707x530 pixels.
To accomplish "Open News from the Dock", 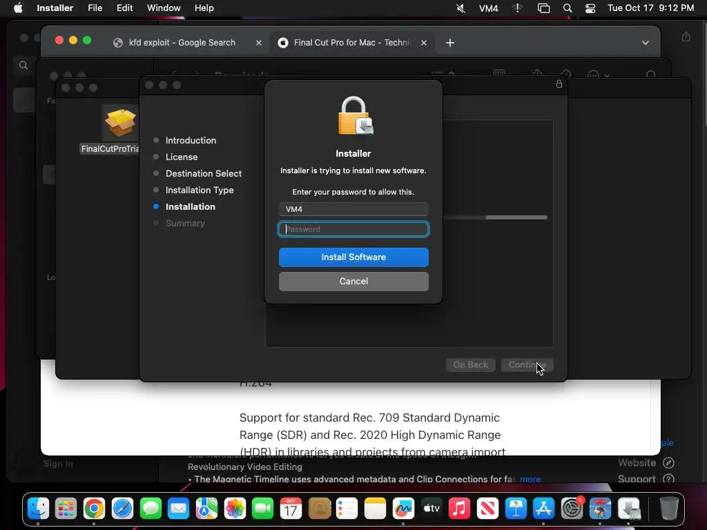I will [488, 509].
